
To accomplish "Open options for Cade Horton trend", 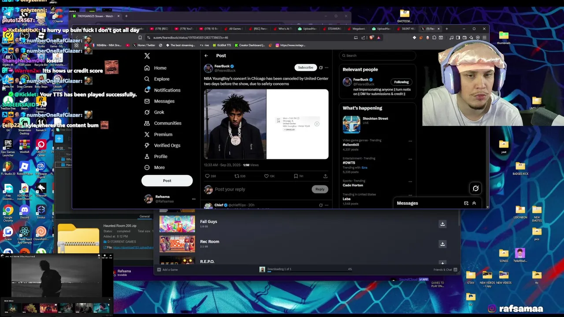I will [410, 182].
